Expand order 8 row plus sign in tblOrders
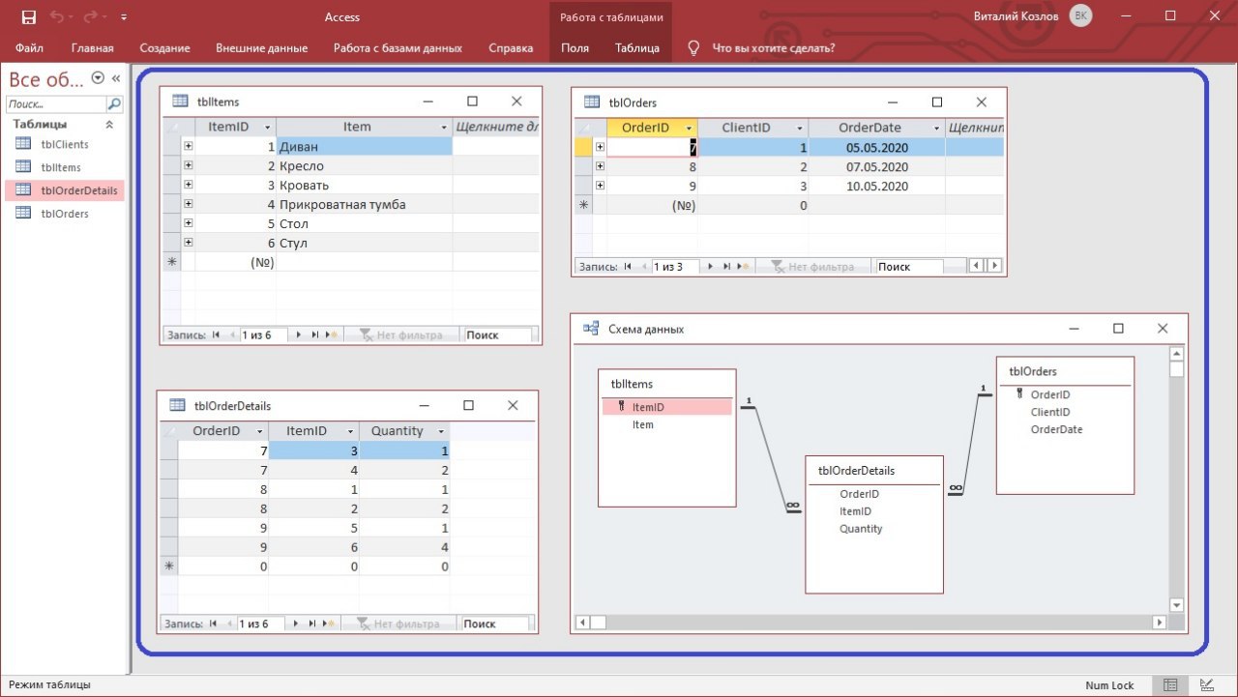Screen dimensions: 1238x697 click(600, 166)
